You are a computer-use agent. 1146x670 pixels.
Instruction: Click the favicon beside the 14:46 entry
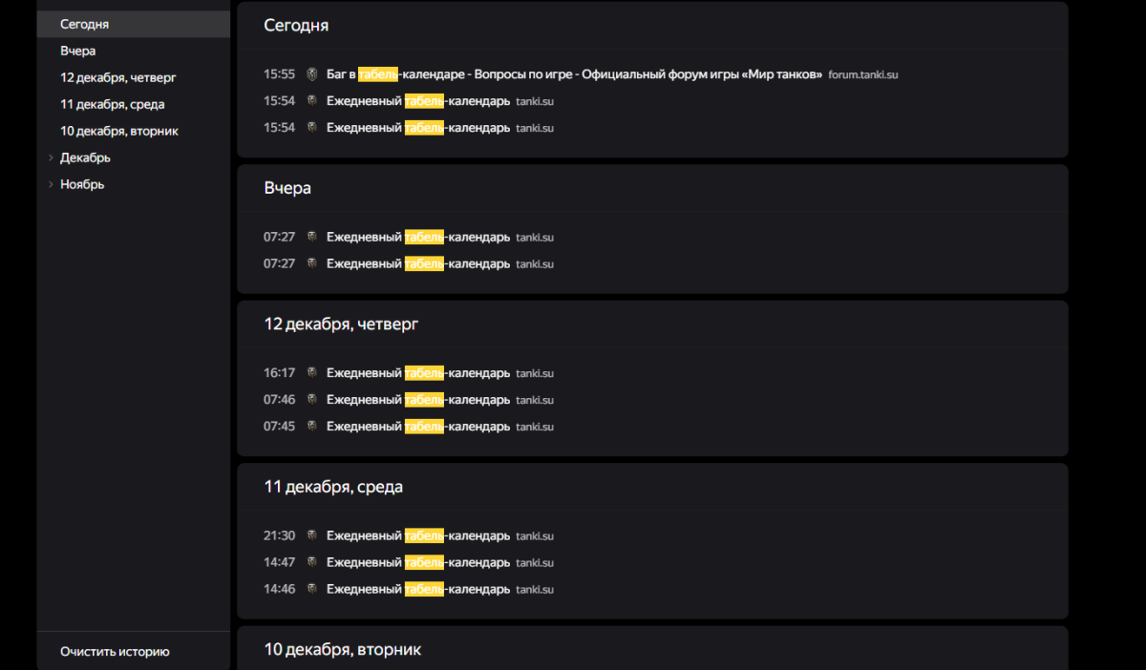311,590
